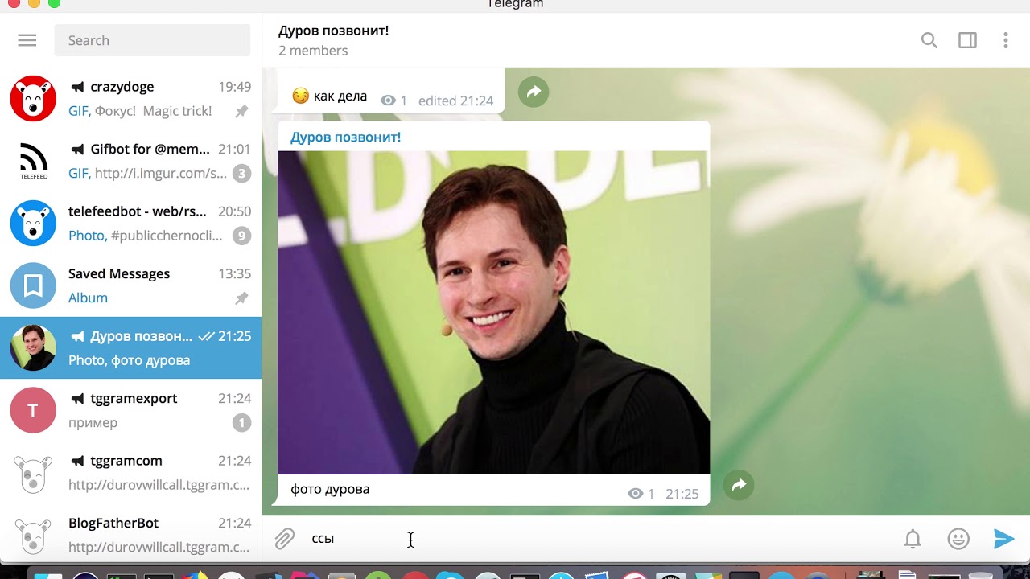This screenshot has width=1030, height=579.
Task: Toggle silent broadcast bell icon
Action: point(913,539)
